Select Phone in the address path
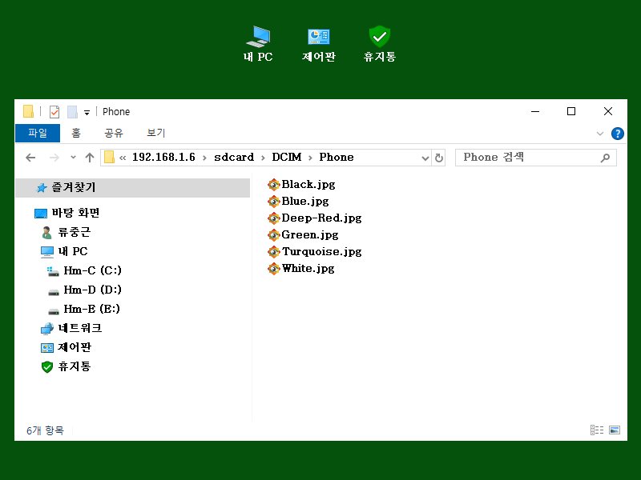The image size is (641, 480). pyautogui.click(x=337, y=157)
